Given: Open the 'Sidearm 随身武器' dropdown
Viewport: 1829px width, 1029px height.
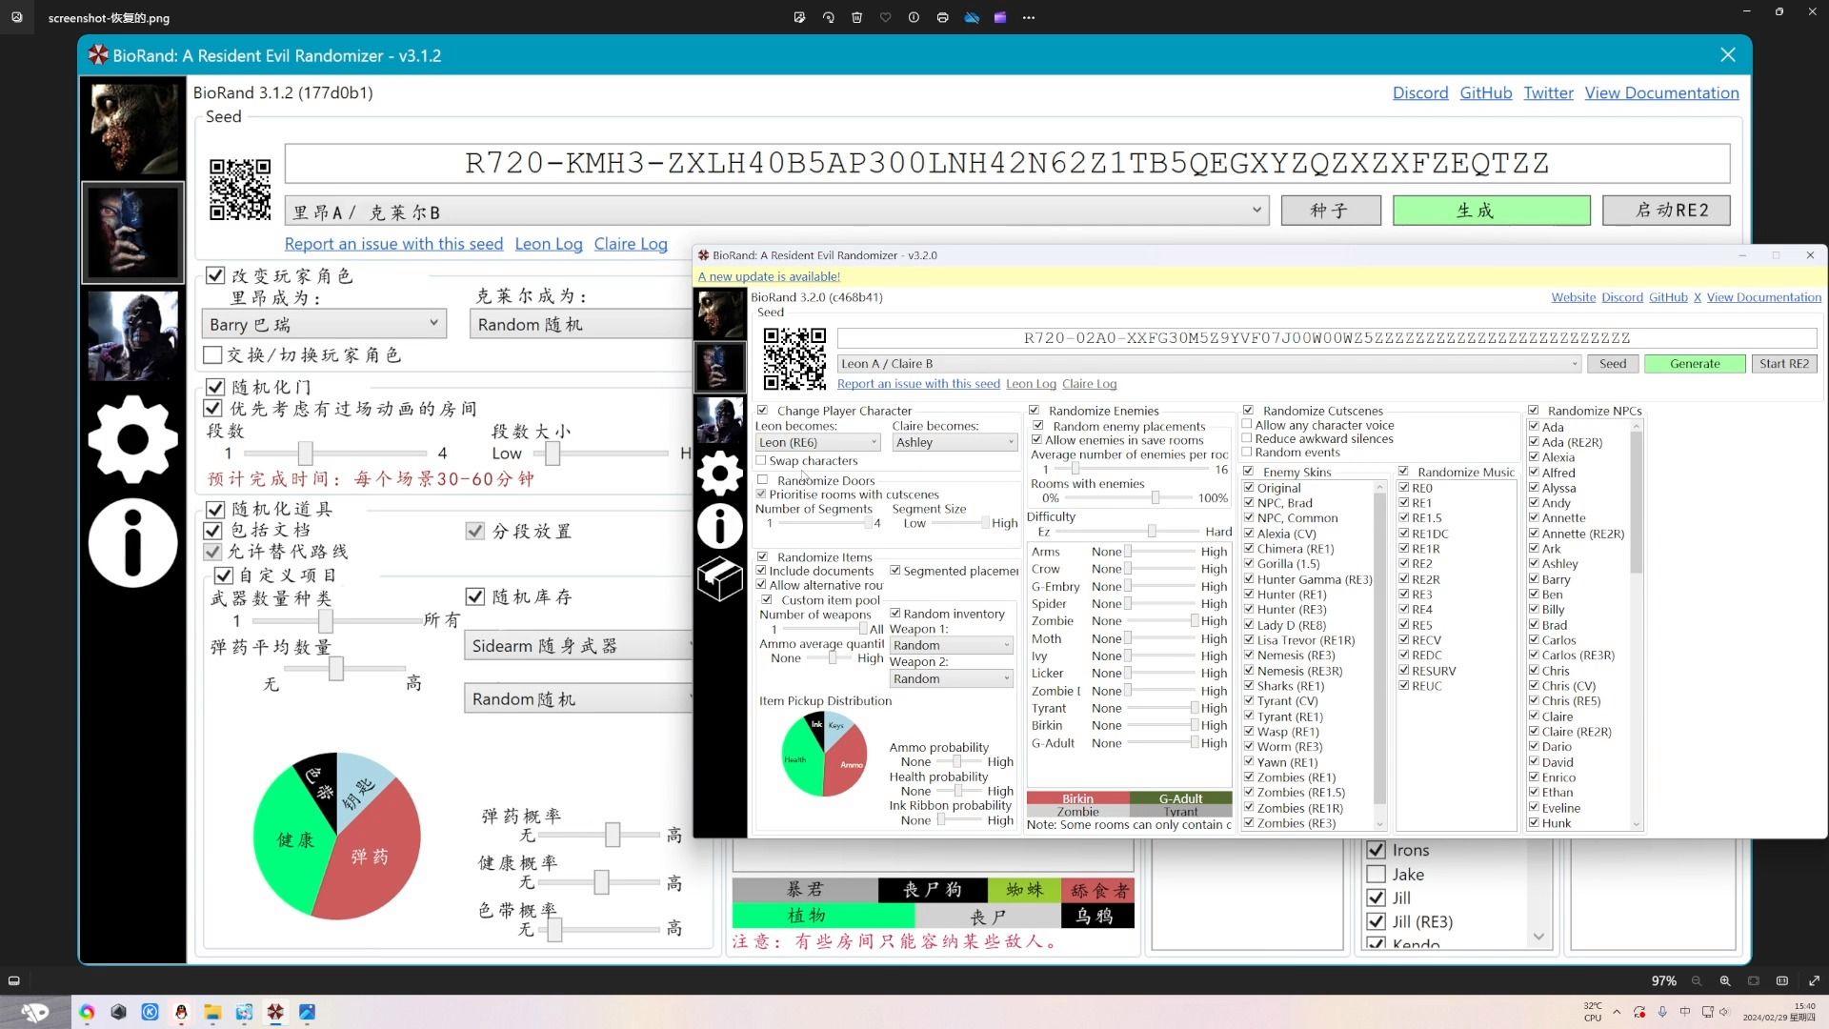Looking at the screenshot, I should (x=579, y=646).
